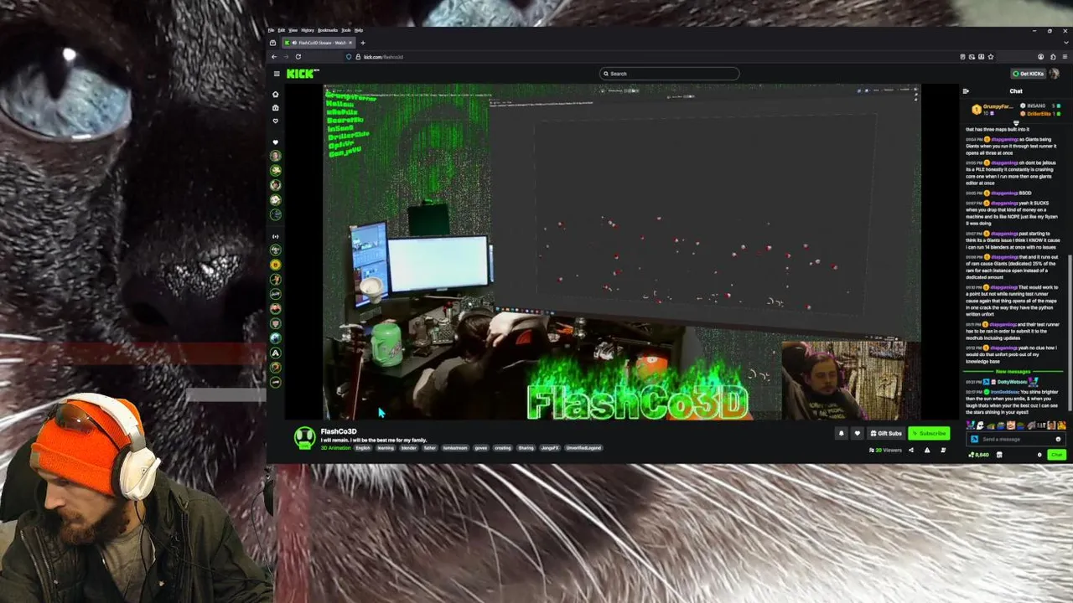This screenshot has height=603, width=1073.
Task: Click the Kick search box
Action: click(670, 74)
